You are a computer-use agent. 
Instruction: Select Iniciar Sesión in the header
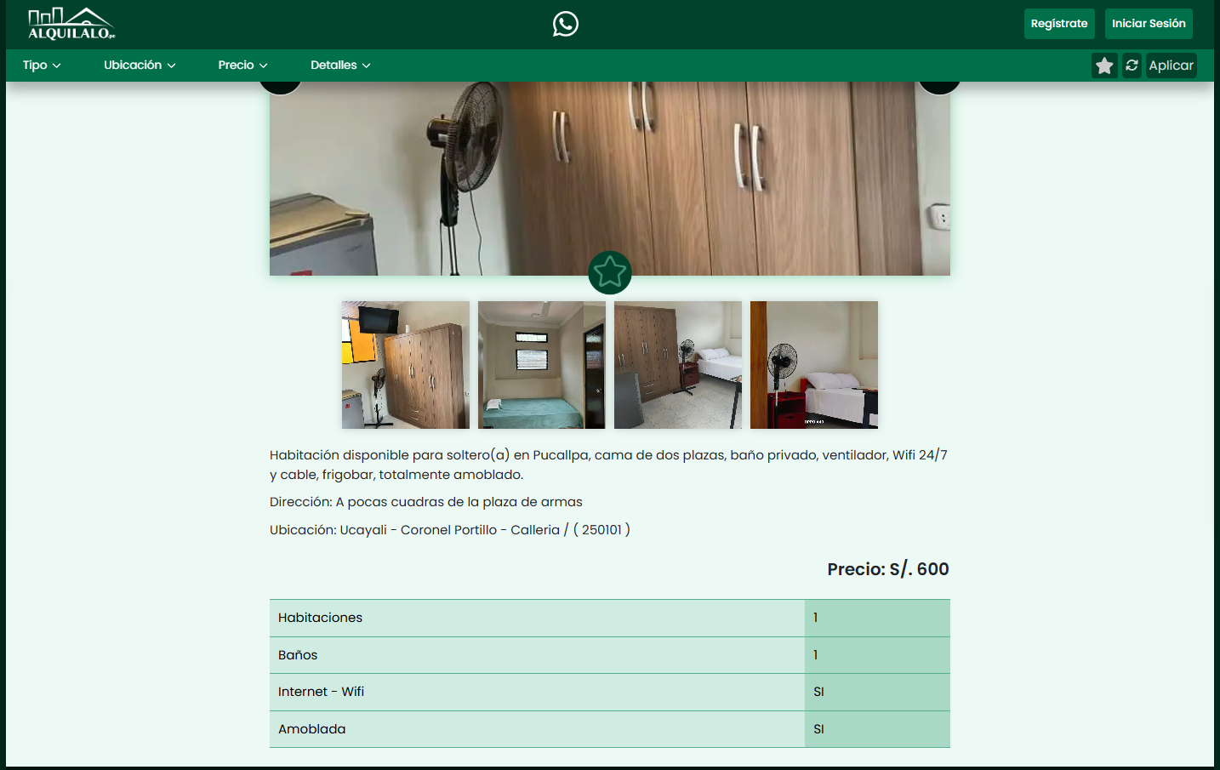pos(1149,23)
